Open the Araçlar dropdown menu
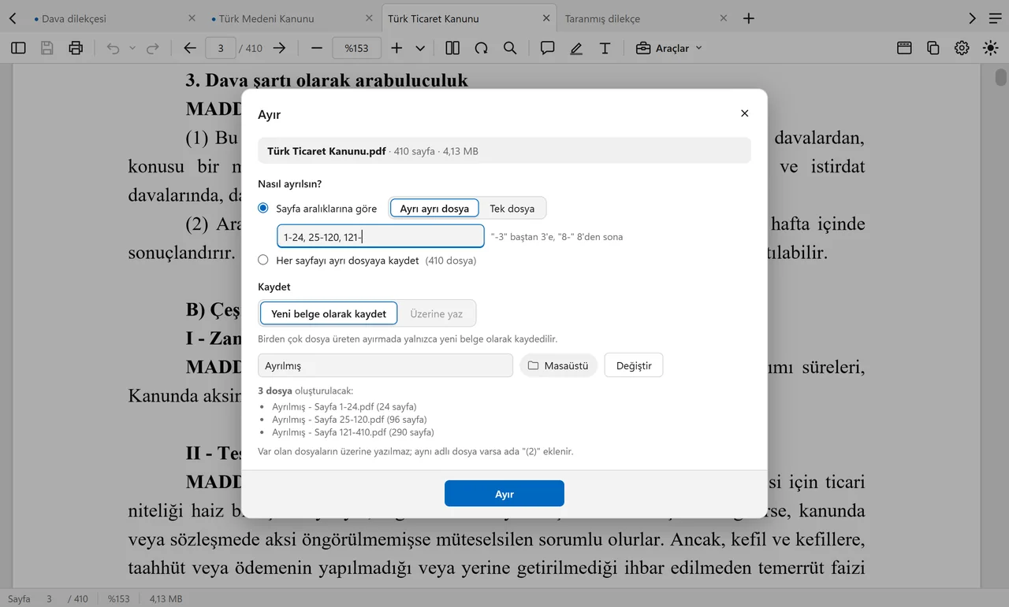This screenshot has height=607, width=1009. pos(668,48)
